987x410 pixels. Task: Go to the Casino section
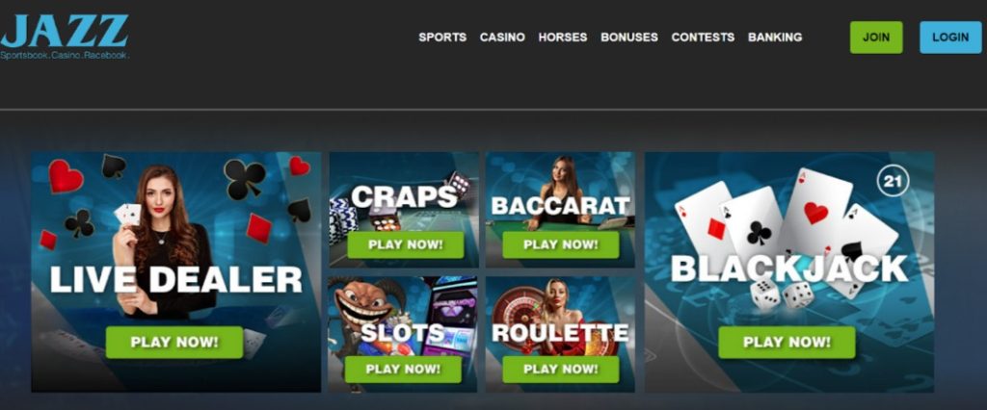coord(502,38)
